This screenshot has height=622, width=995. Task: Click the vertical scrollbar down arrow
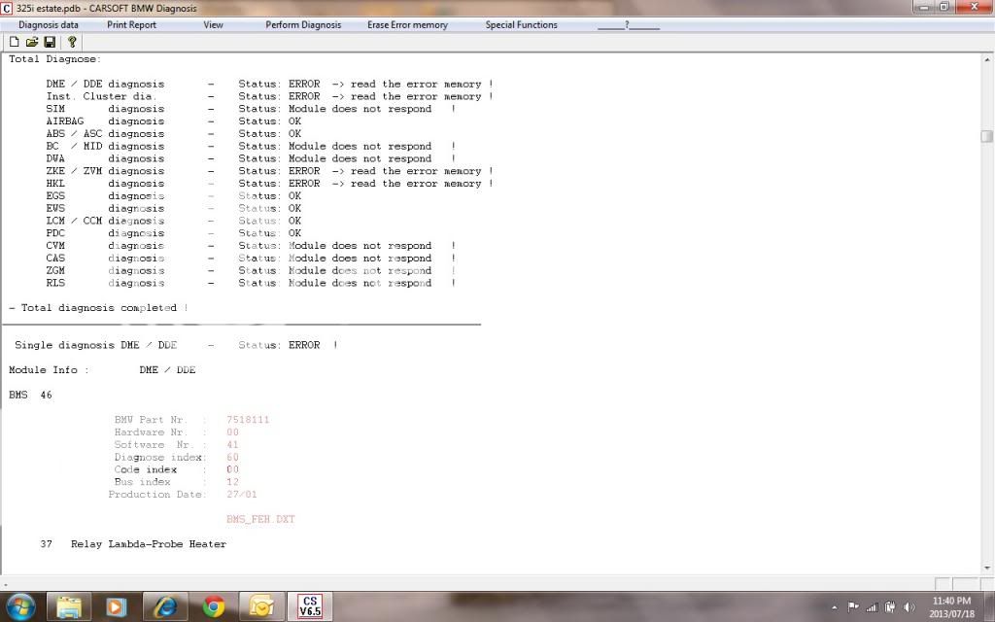pos(987,569)
